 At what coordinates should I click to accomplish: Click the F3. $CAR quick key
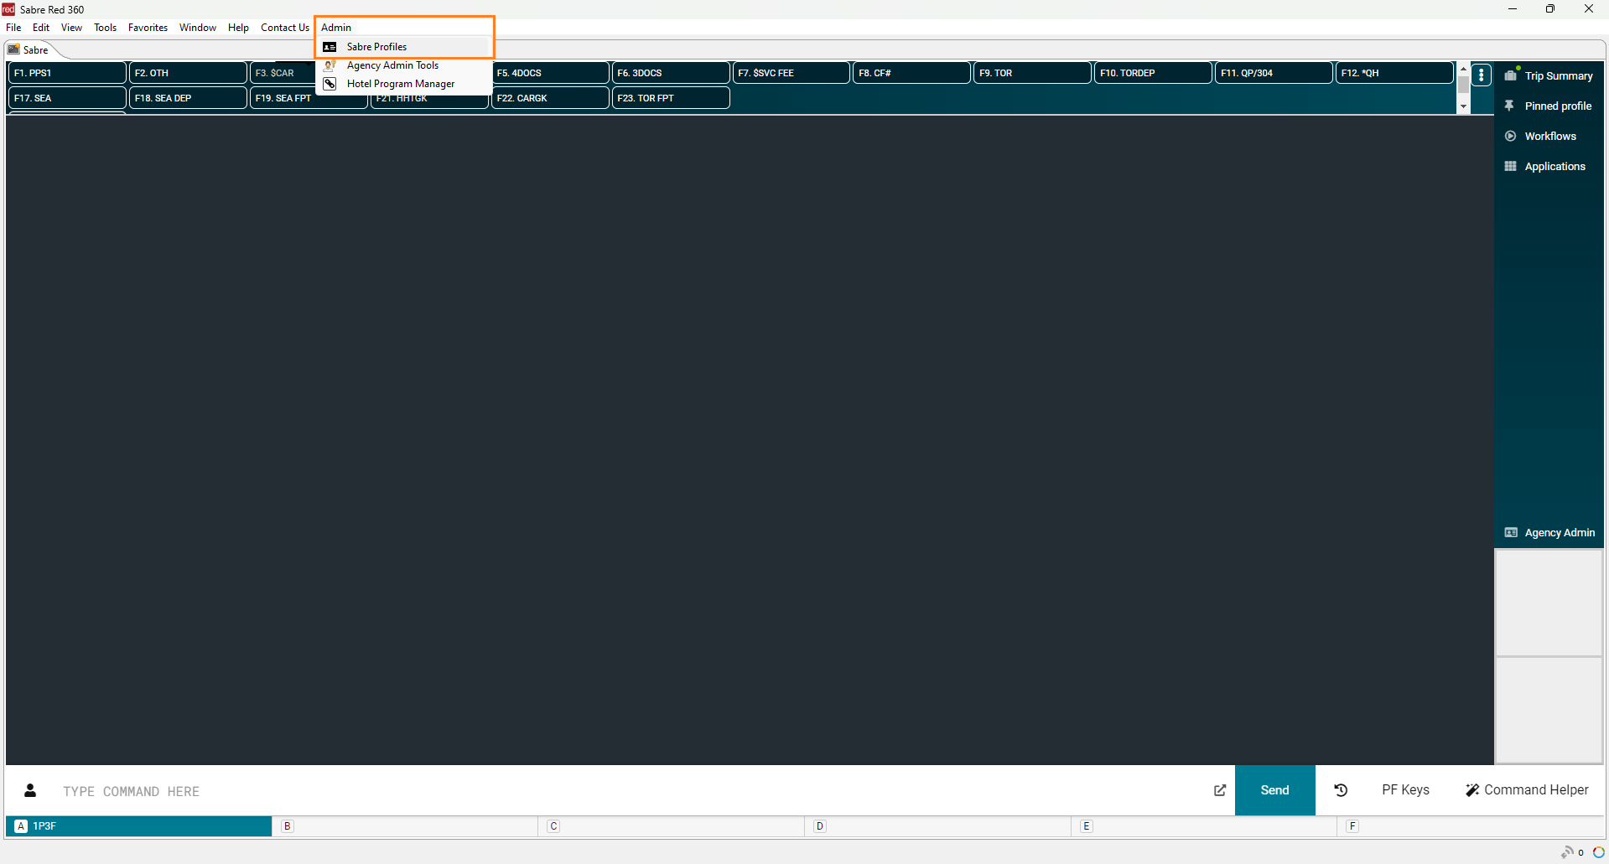[283, 73]
